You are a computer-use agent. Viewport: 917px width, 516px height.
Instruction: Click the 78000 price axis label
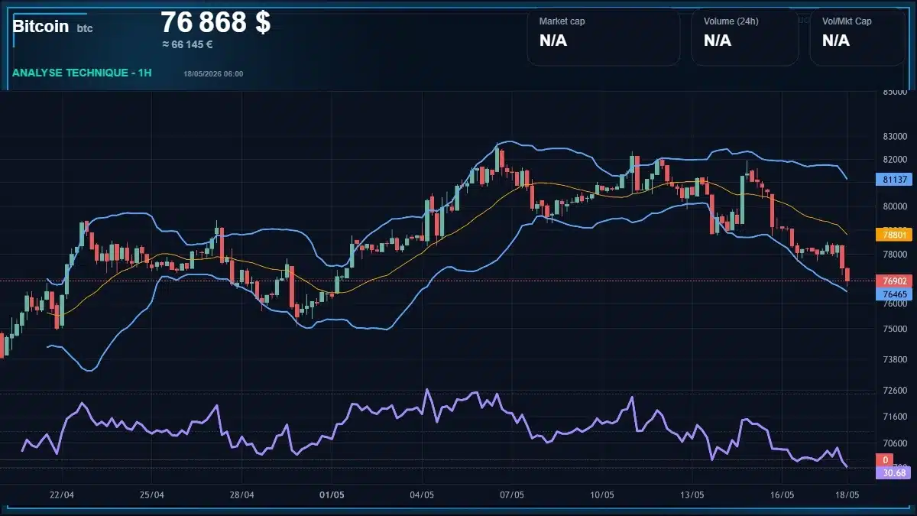(894, 253)
